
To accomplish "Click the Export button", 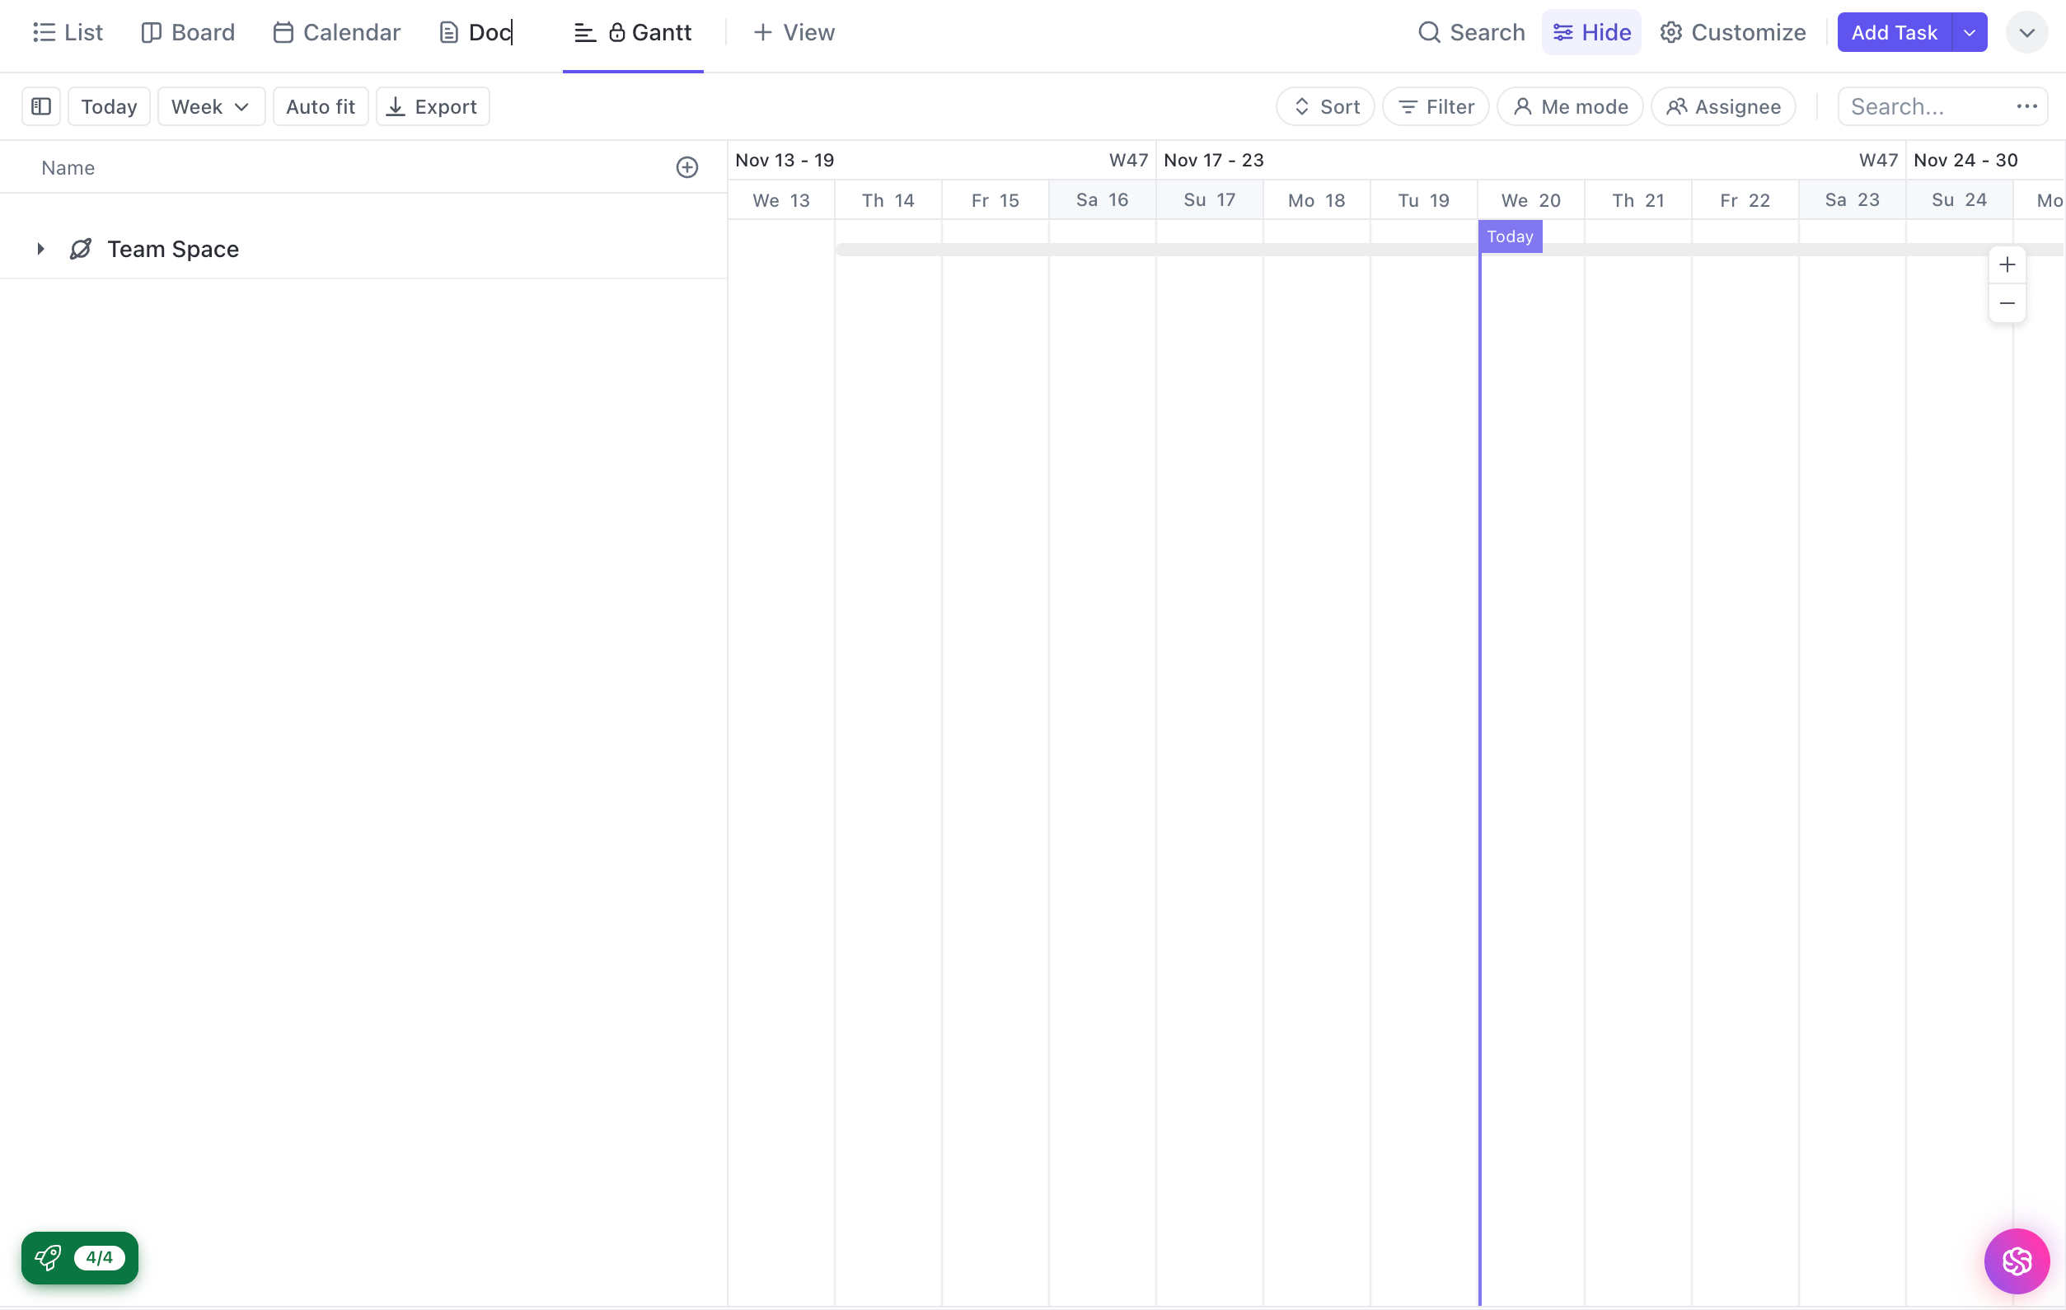I will click(433, 106).
